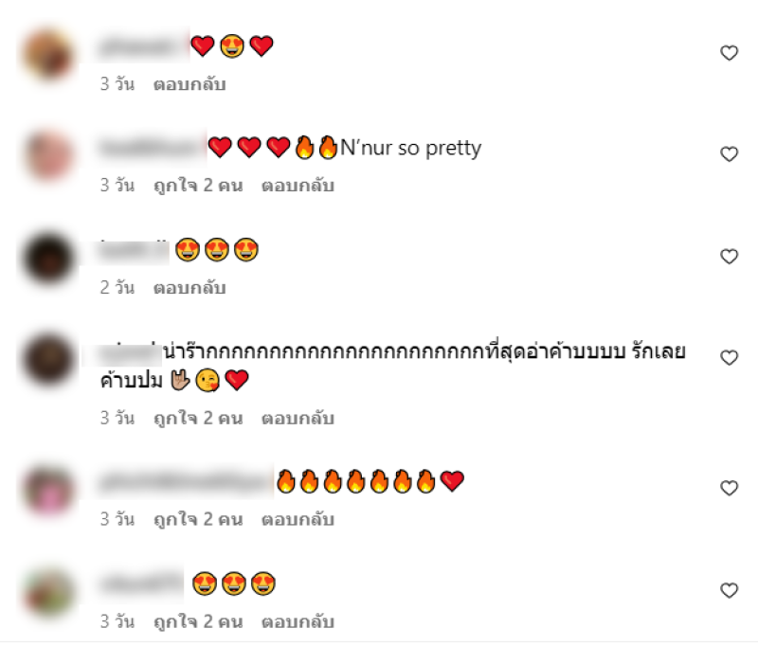Like the last heart-eyes emoji comment
The image size is (758, 646).
729,590
